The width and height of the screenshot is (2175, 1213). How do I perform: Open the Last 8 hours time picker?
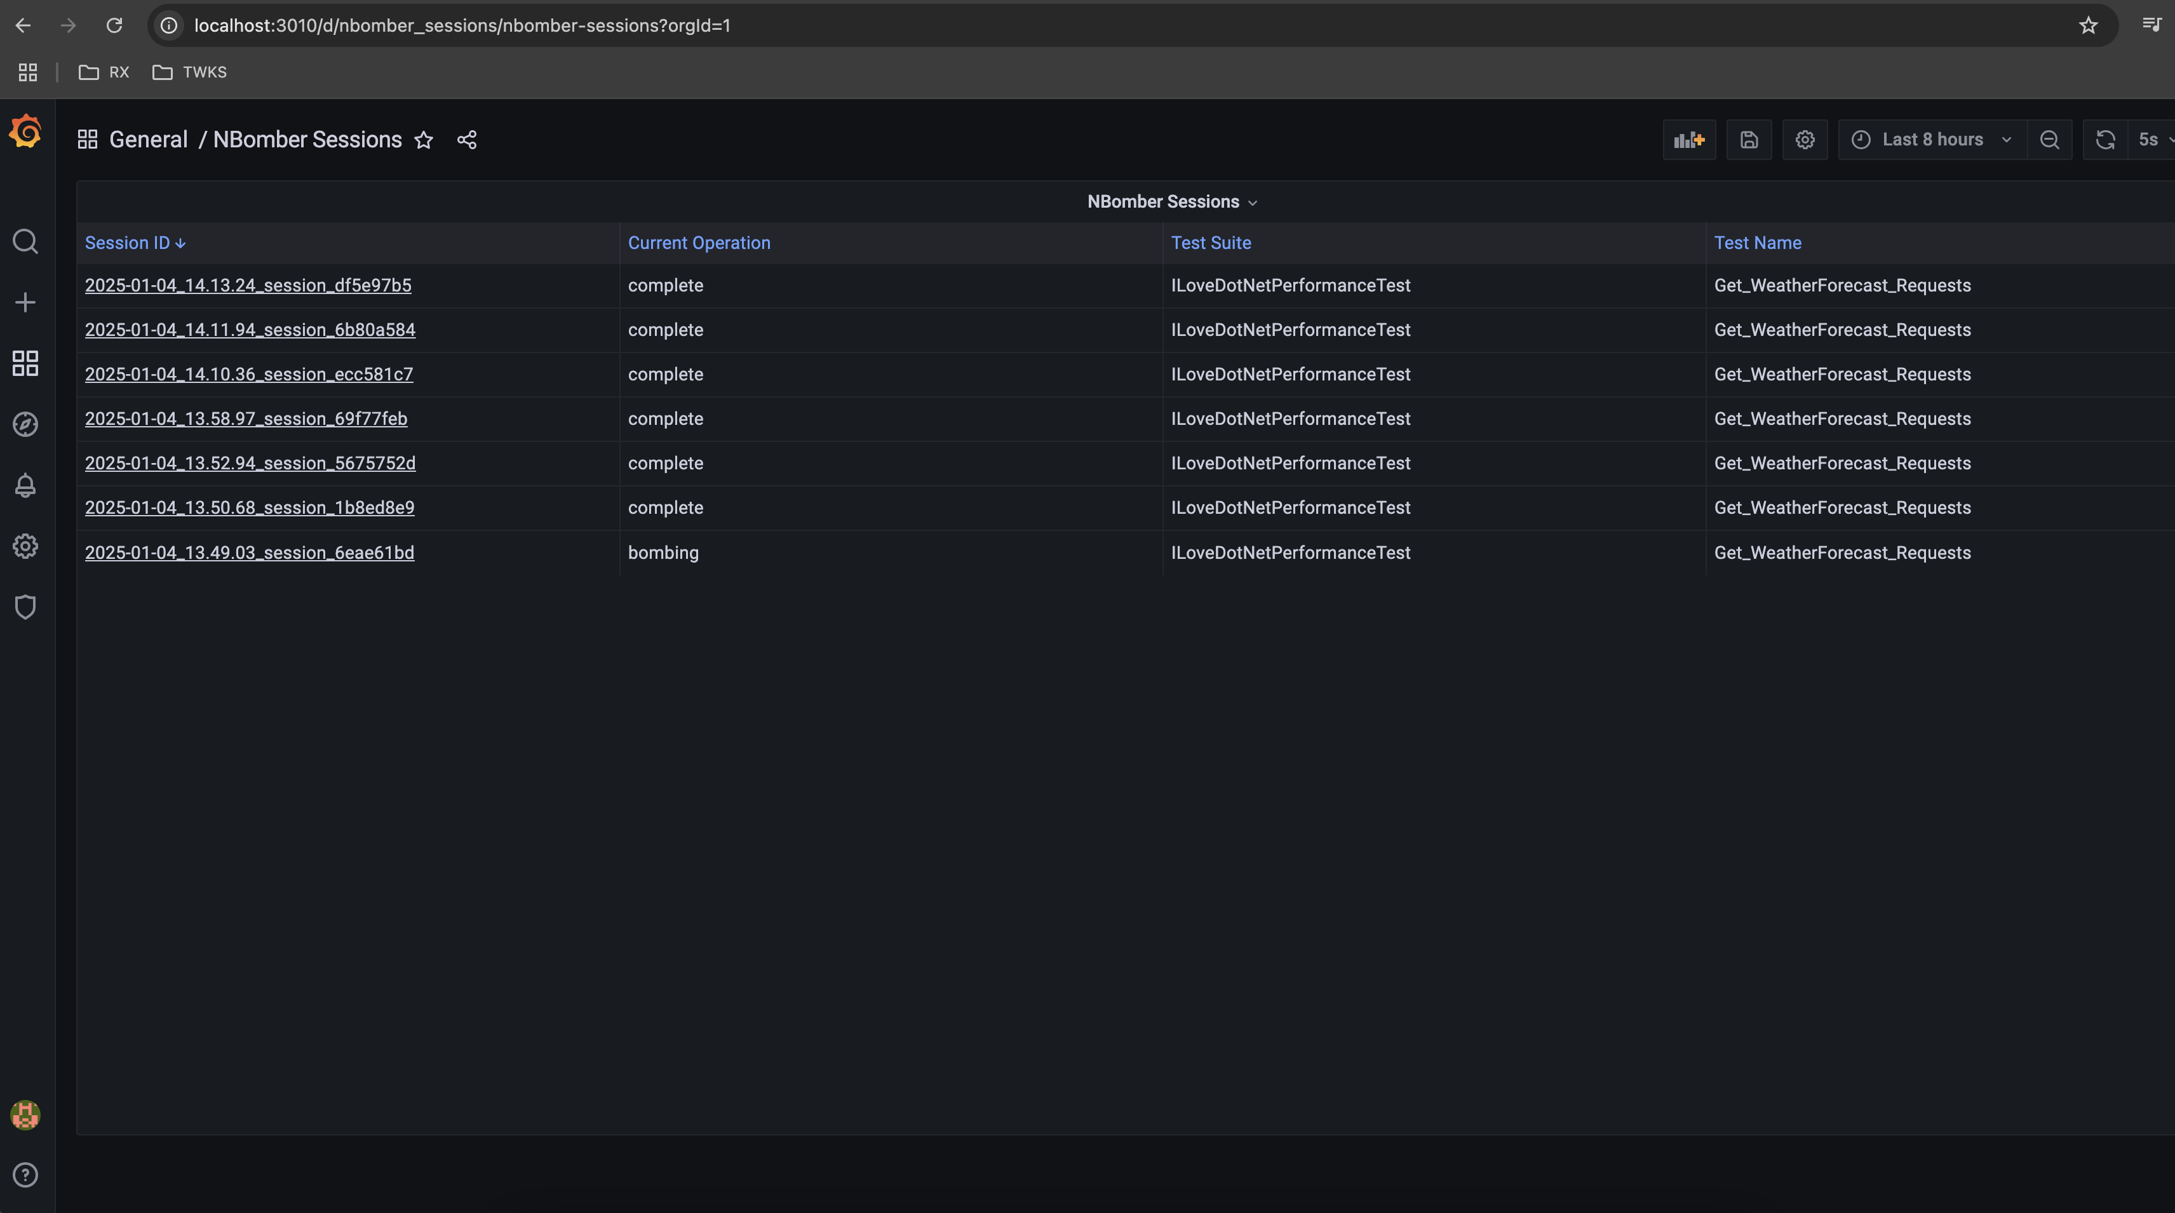pyautogui.click(x=1932, y=140)
